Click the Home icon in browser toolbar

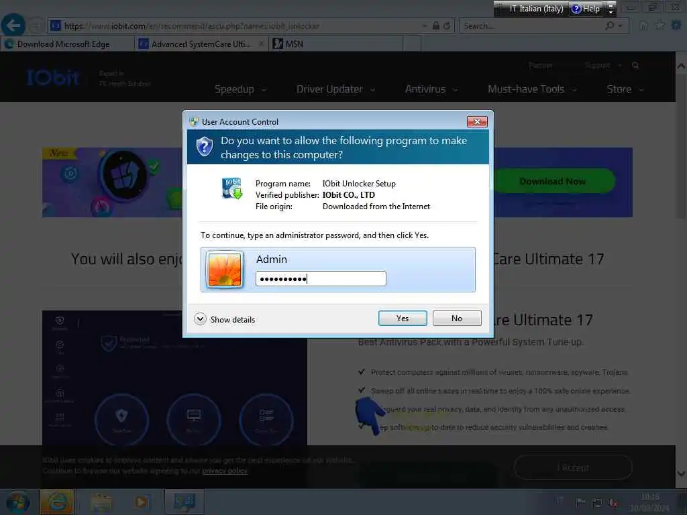(x=643, y=26)
